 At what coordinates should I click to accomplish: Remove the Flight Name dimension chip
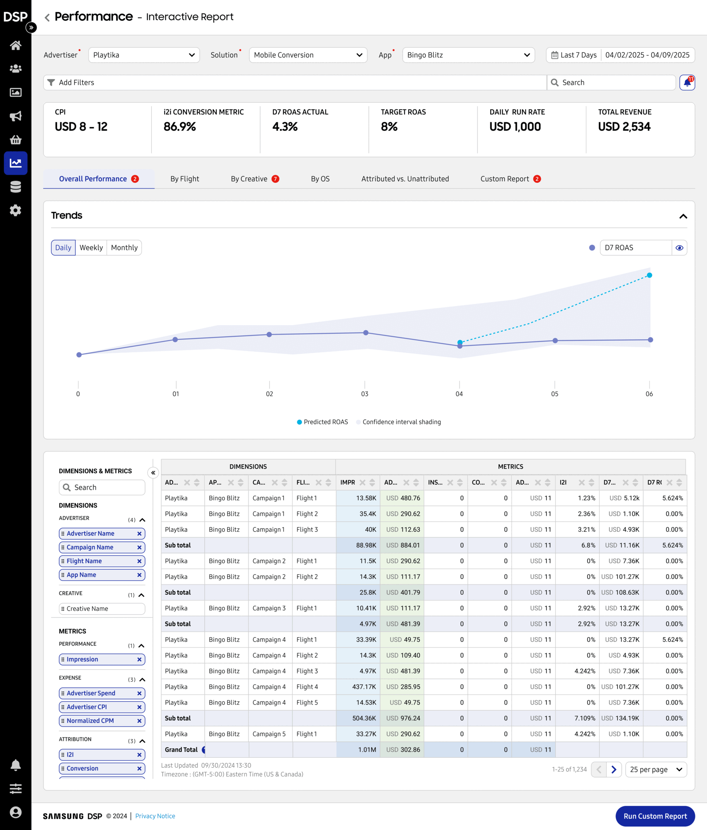tap(139, 562)
